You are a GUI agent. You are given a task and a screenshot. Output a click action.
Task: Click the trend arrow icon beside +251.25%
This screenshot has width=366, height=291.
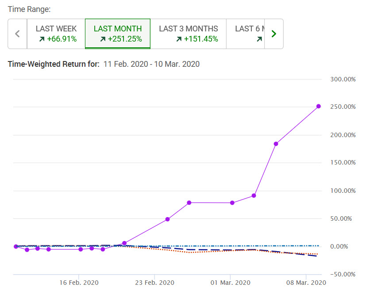103,39
